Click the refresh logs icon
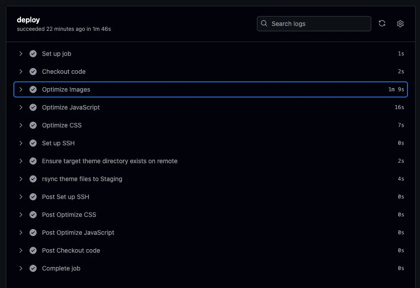Screen dimensions: 420x288 point(382,24)
